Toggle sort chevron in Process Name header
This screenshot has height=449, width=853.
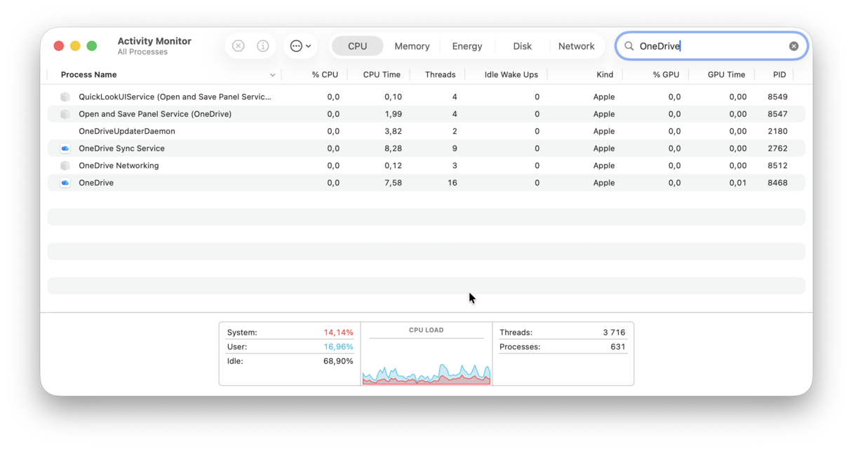pyautogui.click(x=272, y=75)
